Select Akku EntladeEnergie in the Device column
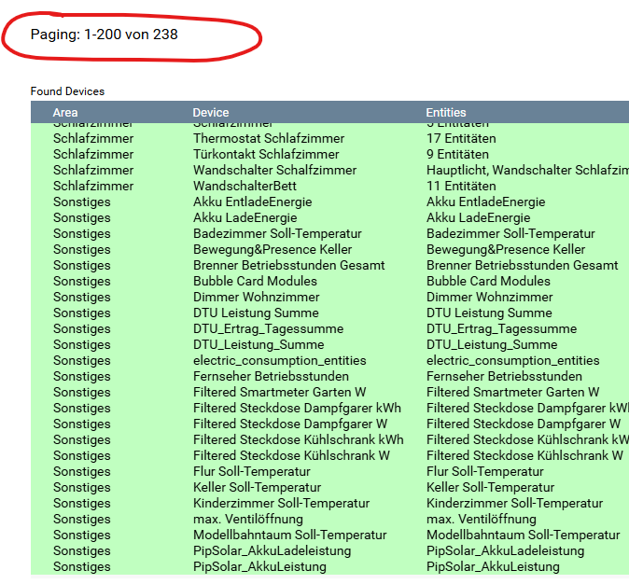The image size is (629, 584). pos(252,202)
